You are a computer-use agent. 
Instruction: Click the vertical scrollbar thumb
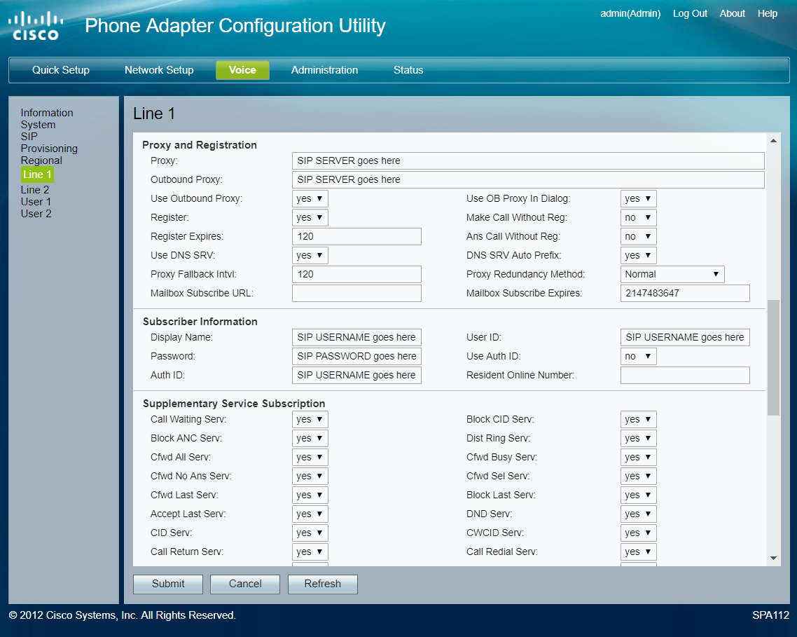coord(773,357)
